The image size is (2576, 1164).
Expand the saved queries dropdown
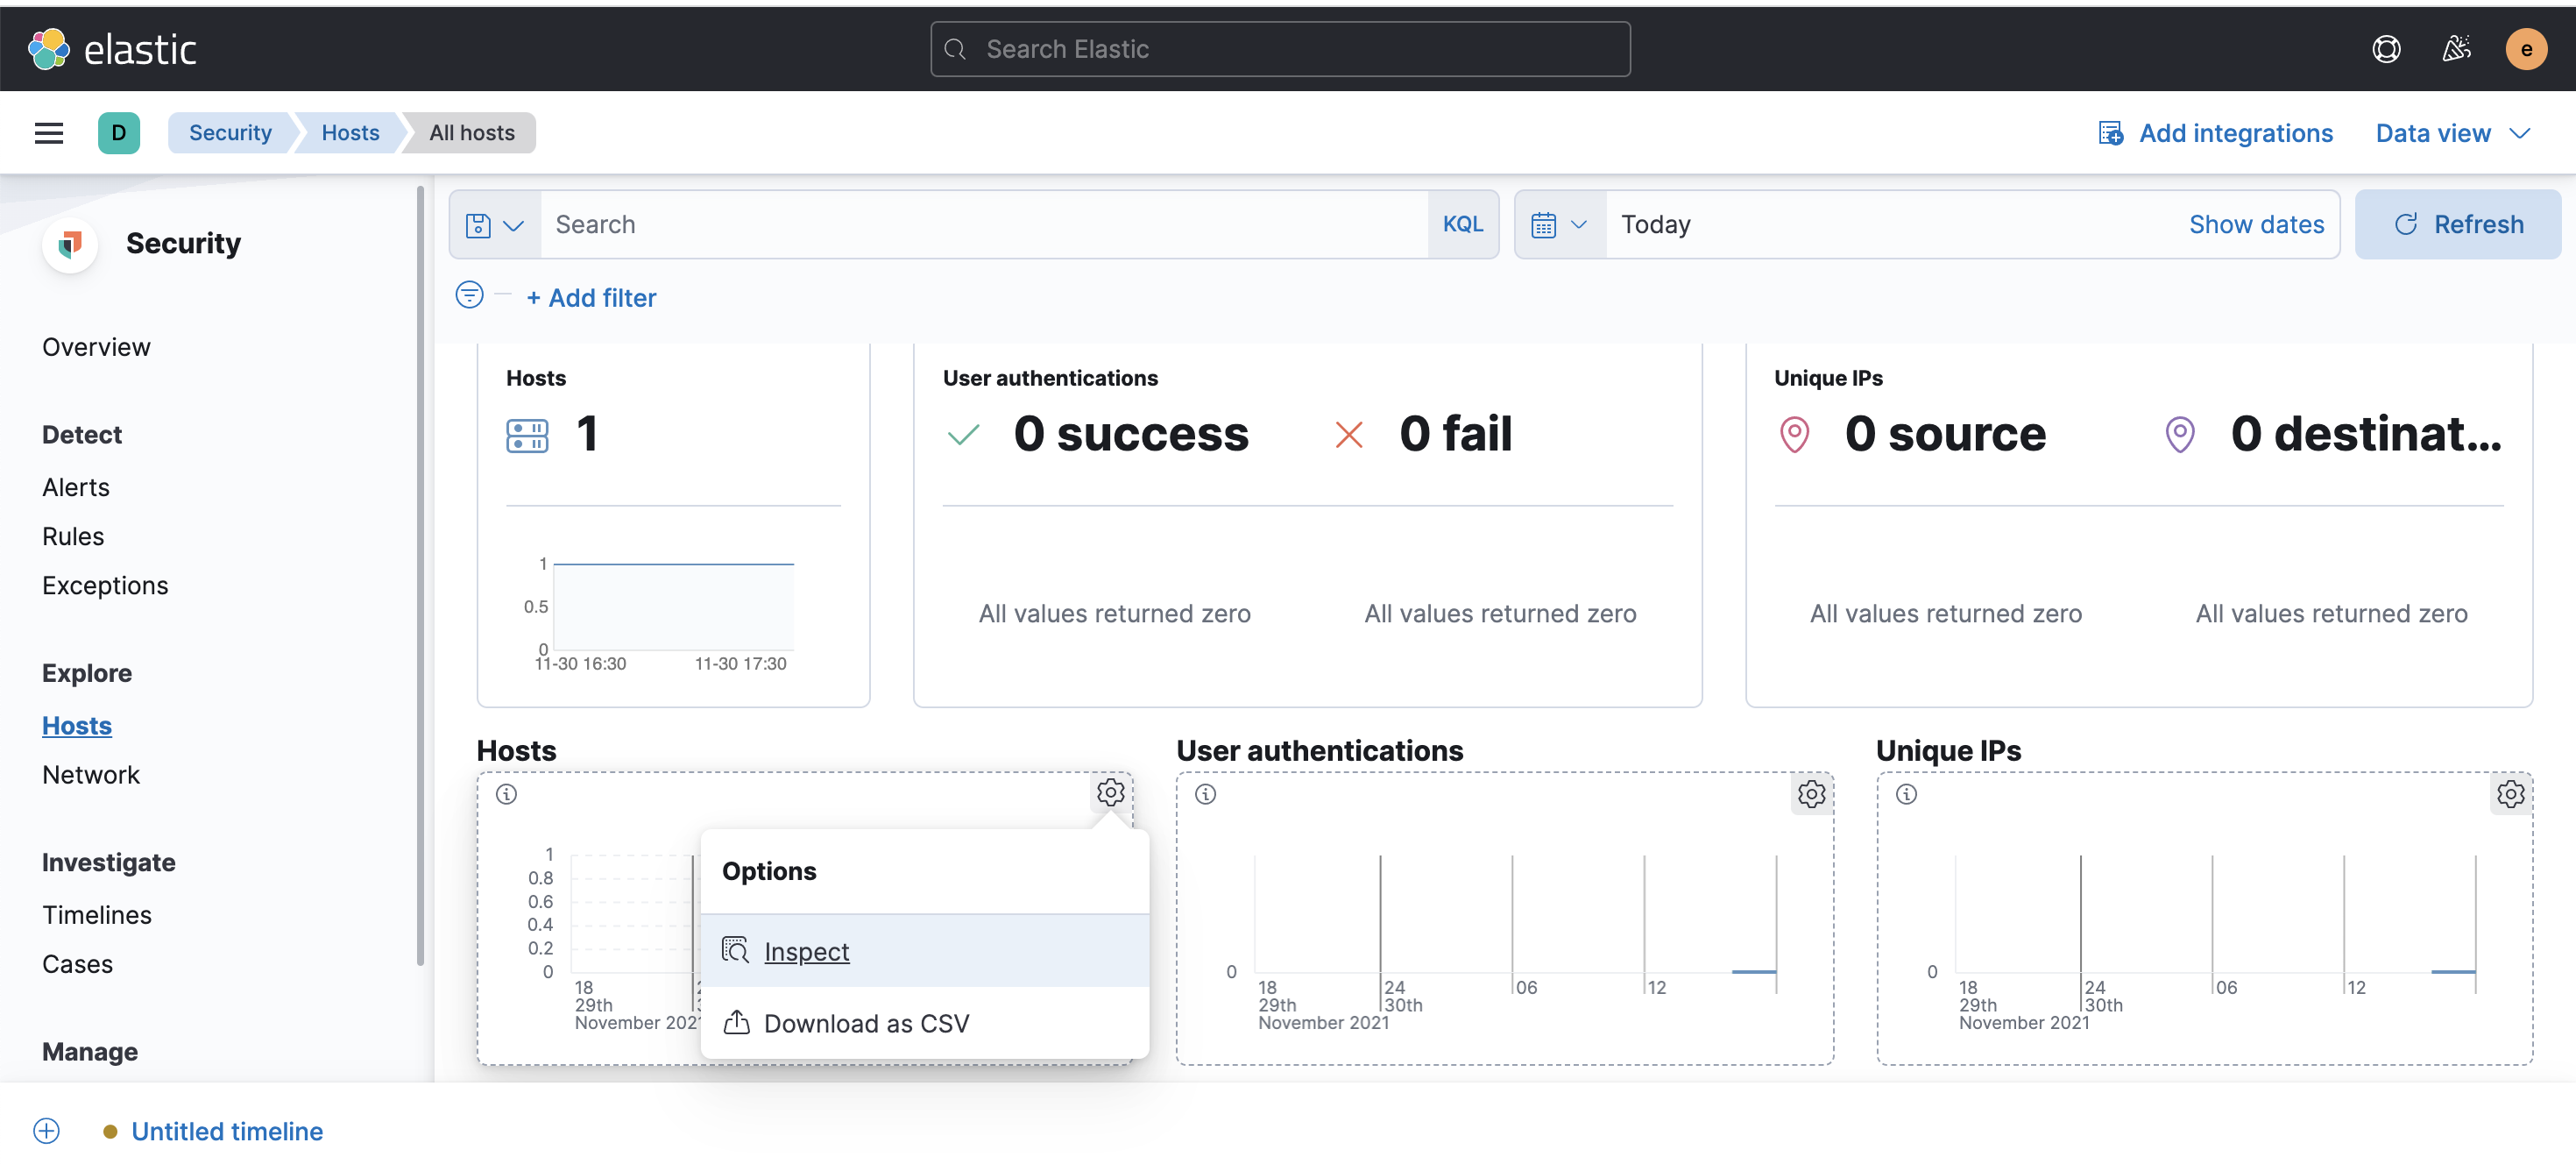tap(495, 225)
